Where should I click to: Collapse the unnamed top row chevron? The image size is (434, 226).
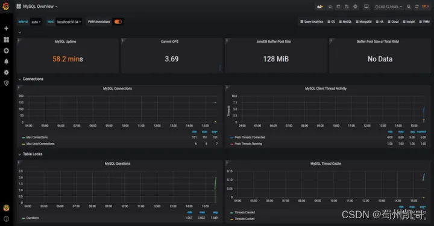(x=20, y=32)
